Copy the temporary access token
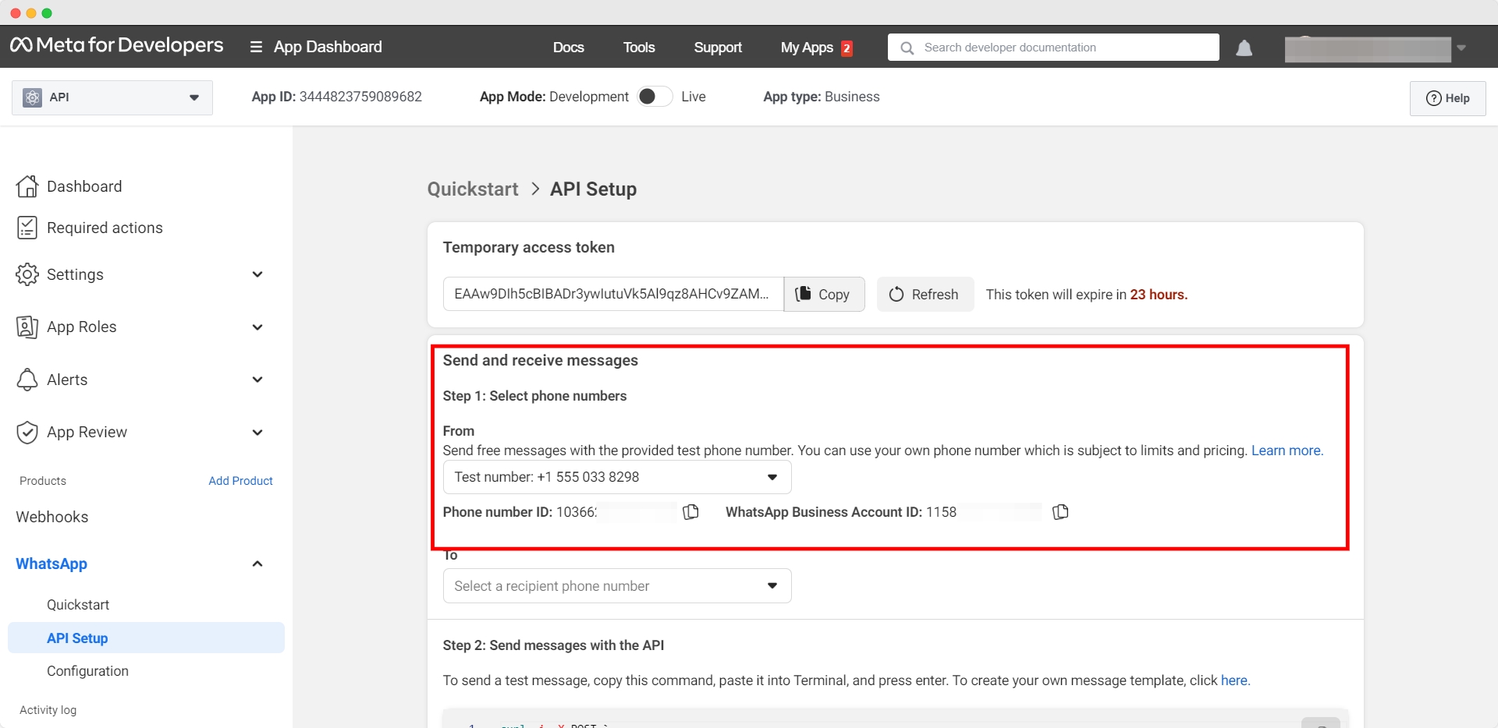The height and width of the screenshot is (728, 1498). (x=824, y=294)
